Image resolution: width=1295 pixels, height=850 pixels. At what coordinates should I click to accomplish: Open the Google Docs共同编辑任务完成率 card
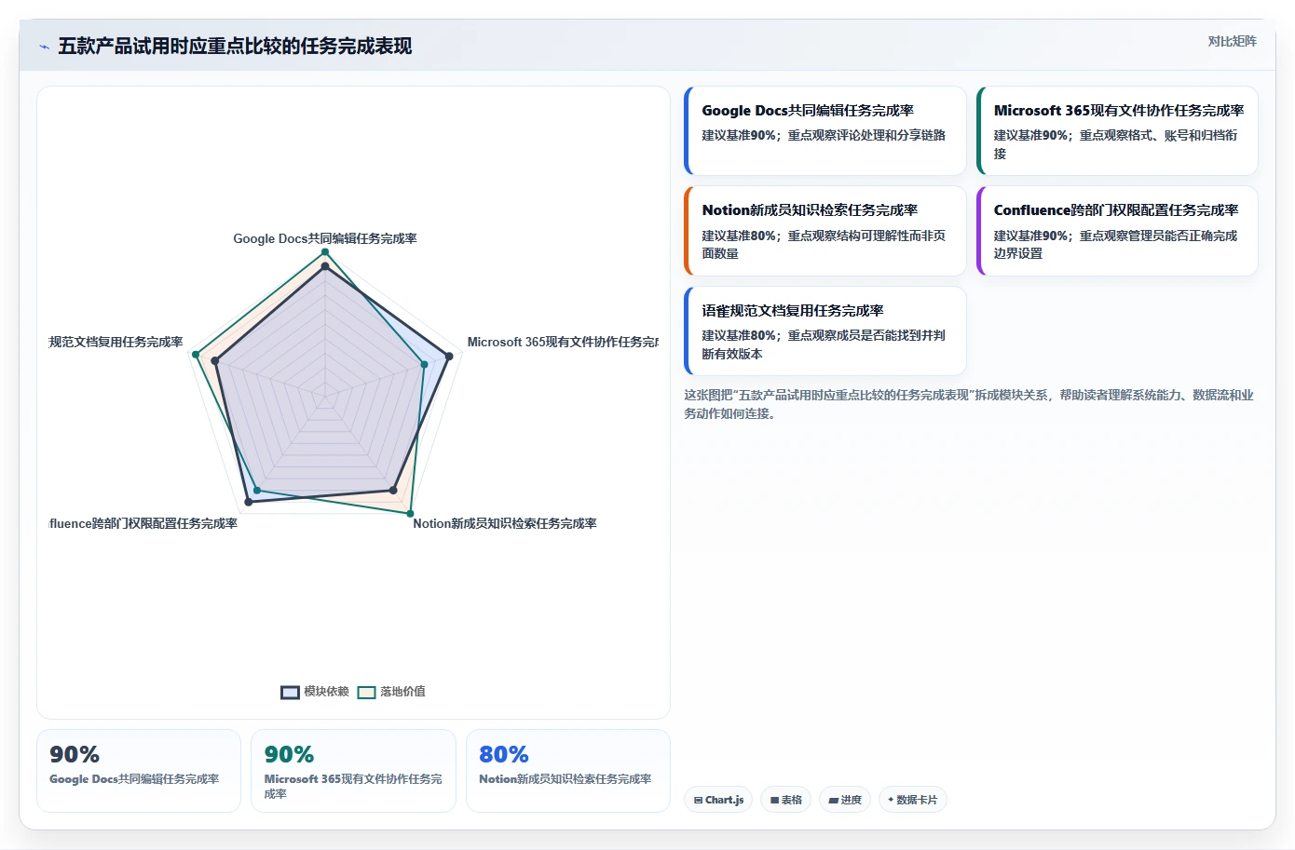[825, 131]
